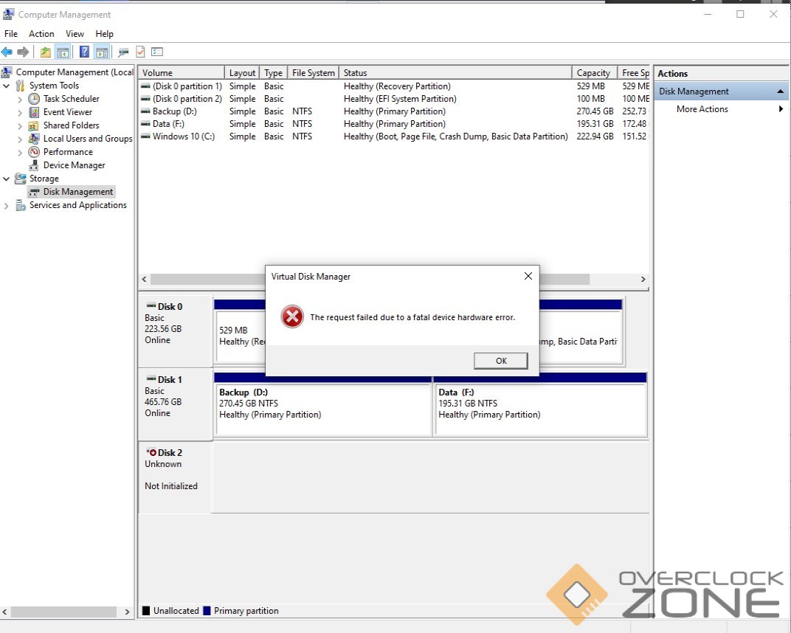This screenshot has height=633, width=791.
Task: Click OK in the Virtual Disk Manager dialog
Action: 501,361
